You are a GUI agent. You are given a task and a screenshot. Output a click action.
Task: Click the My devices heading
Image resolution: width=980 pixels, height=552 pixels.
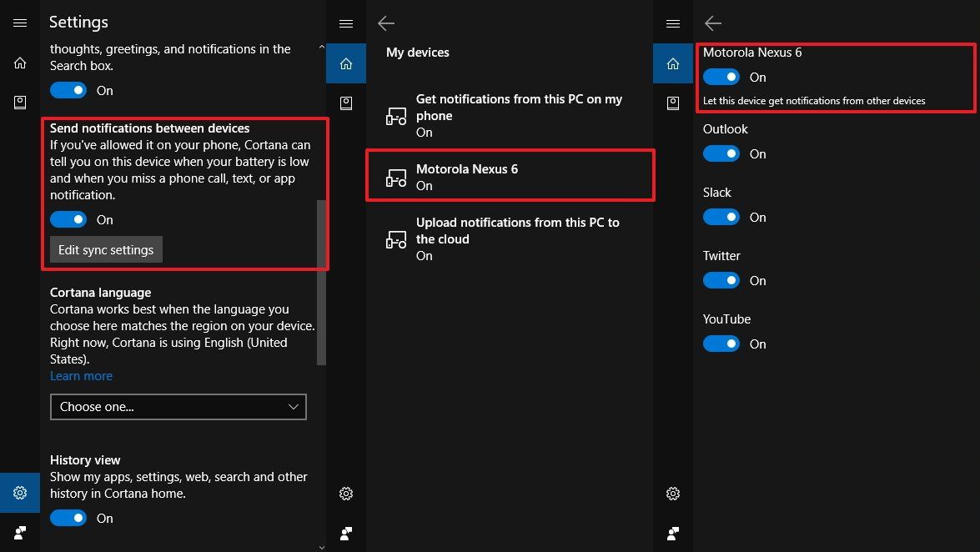[418, 53]
